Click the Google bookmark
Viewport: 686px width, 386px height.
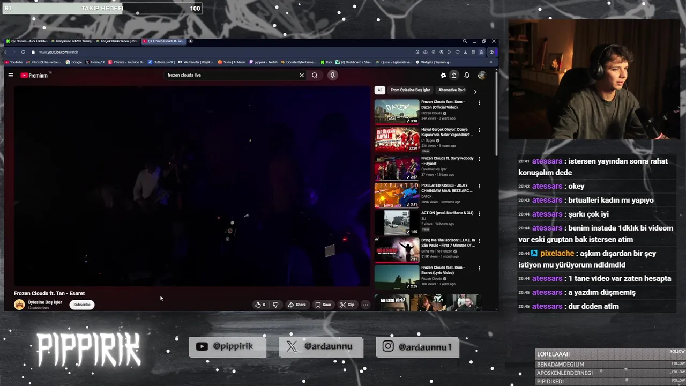(x=74, y=62)
